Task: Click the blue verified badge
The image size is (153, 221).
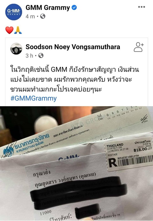Action: (x=74, y=8)
